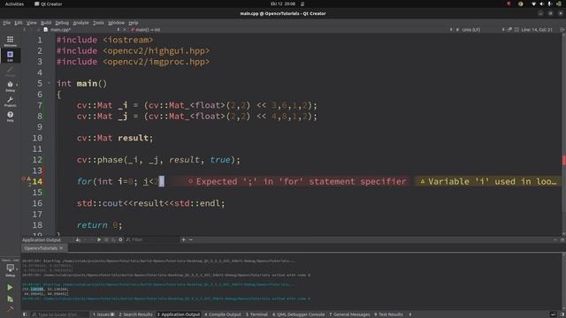Minimize the Application Output pane
Image resolution: width=566 pixels, height=318 pixels.
pyautogui.click(x=555, y=239)
